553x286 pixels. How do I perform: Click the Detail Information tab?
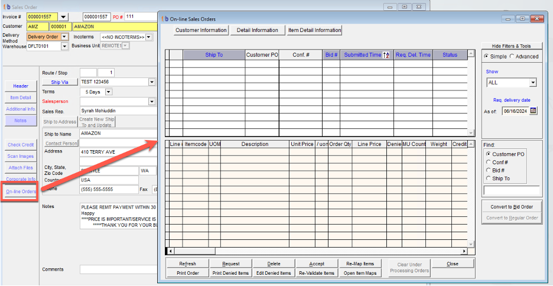click(x=257, y=30)
